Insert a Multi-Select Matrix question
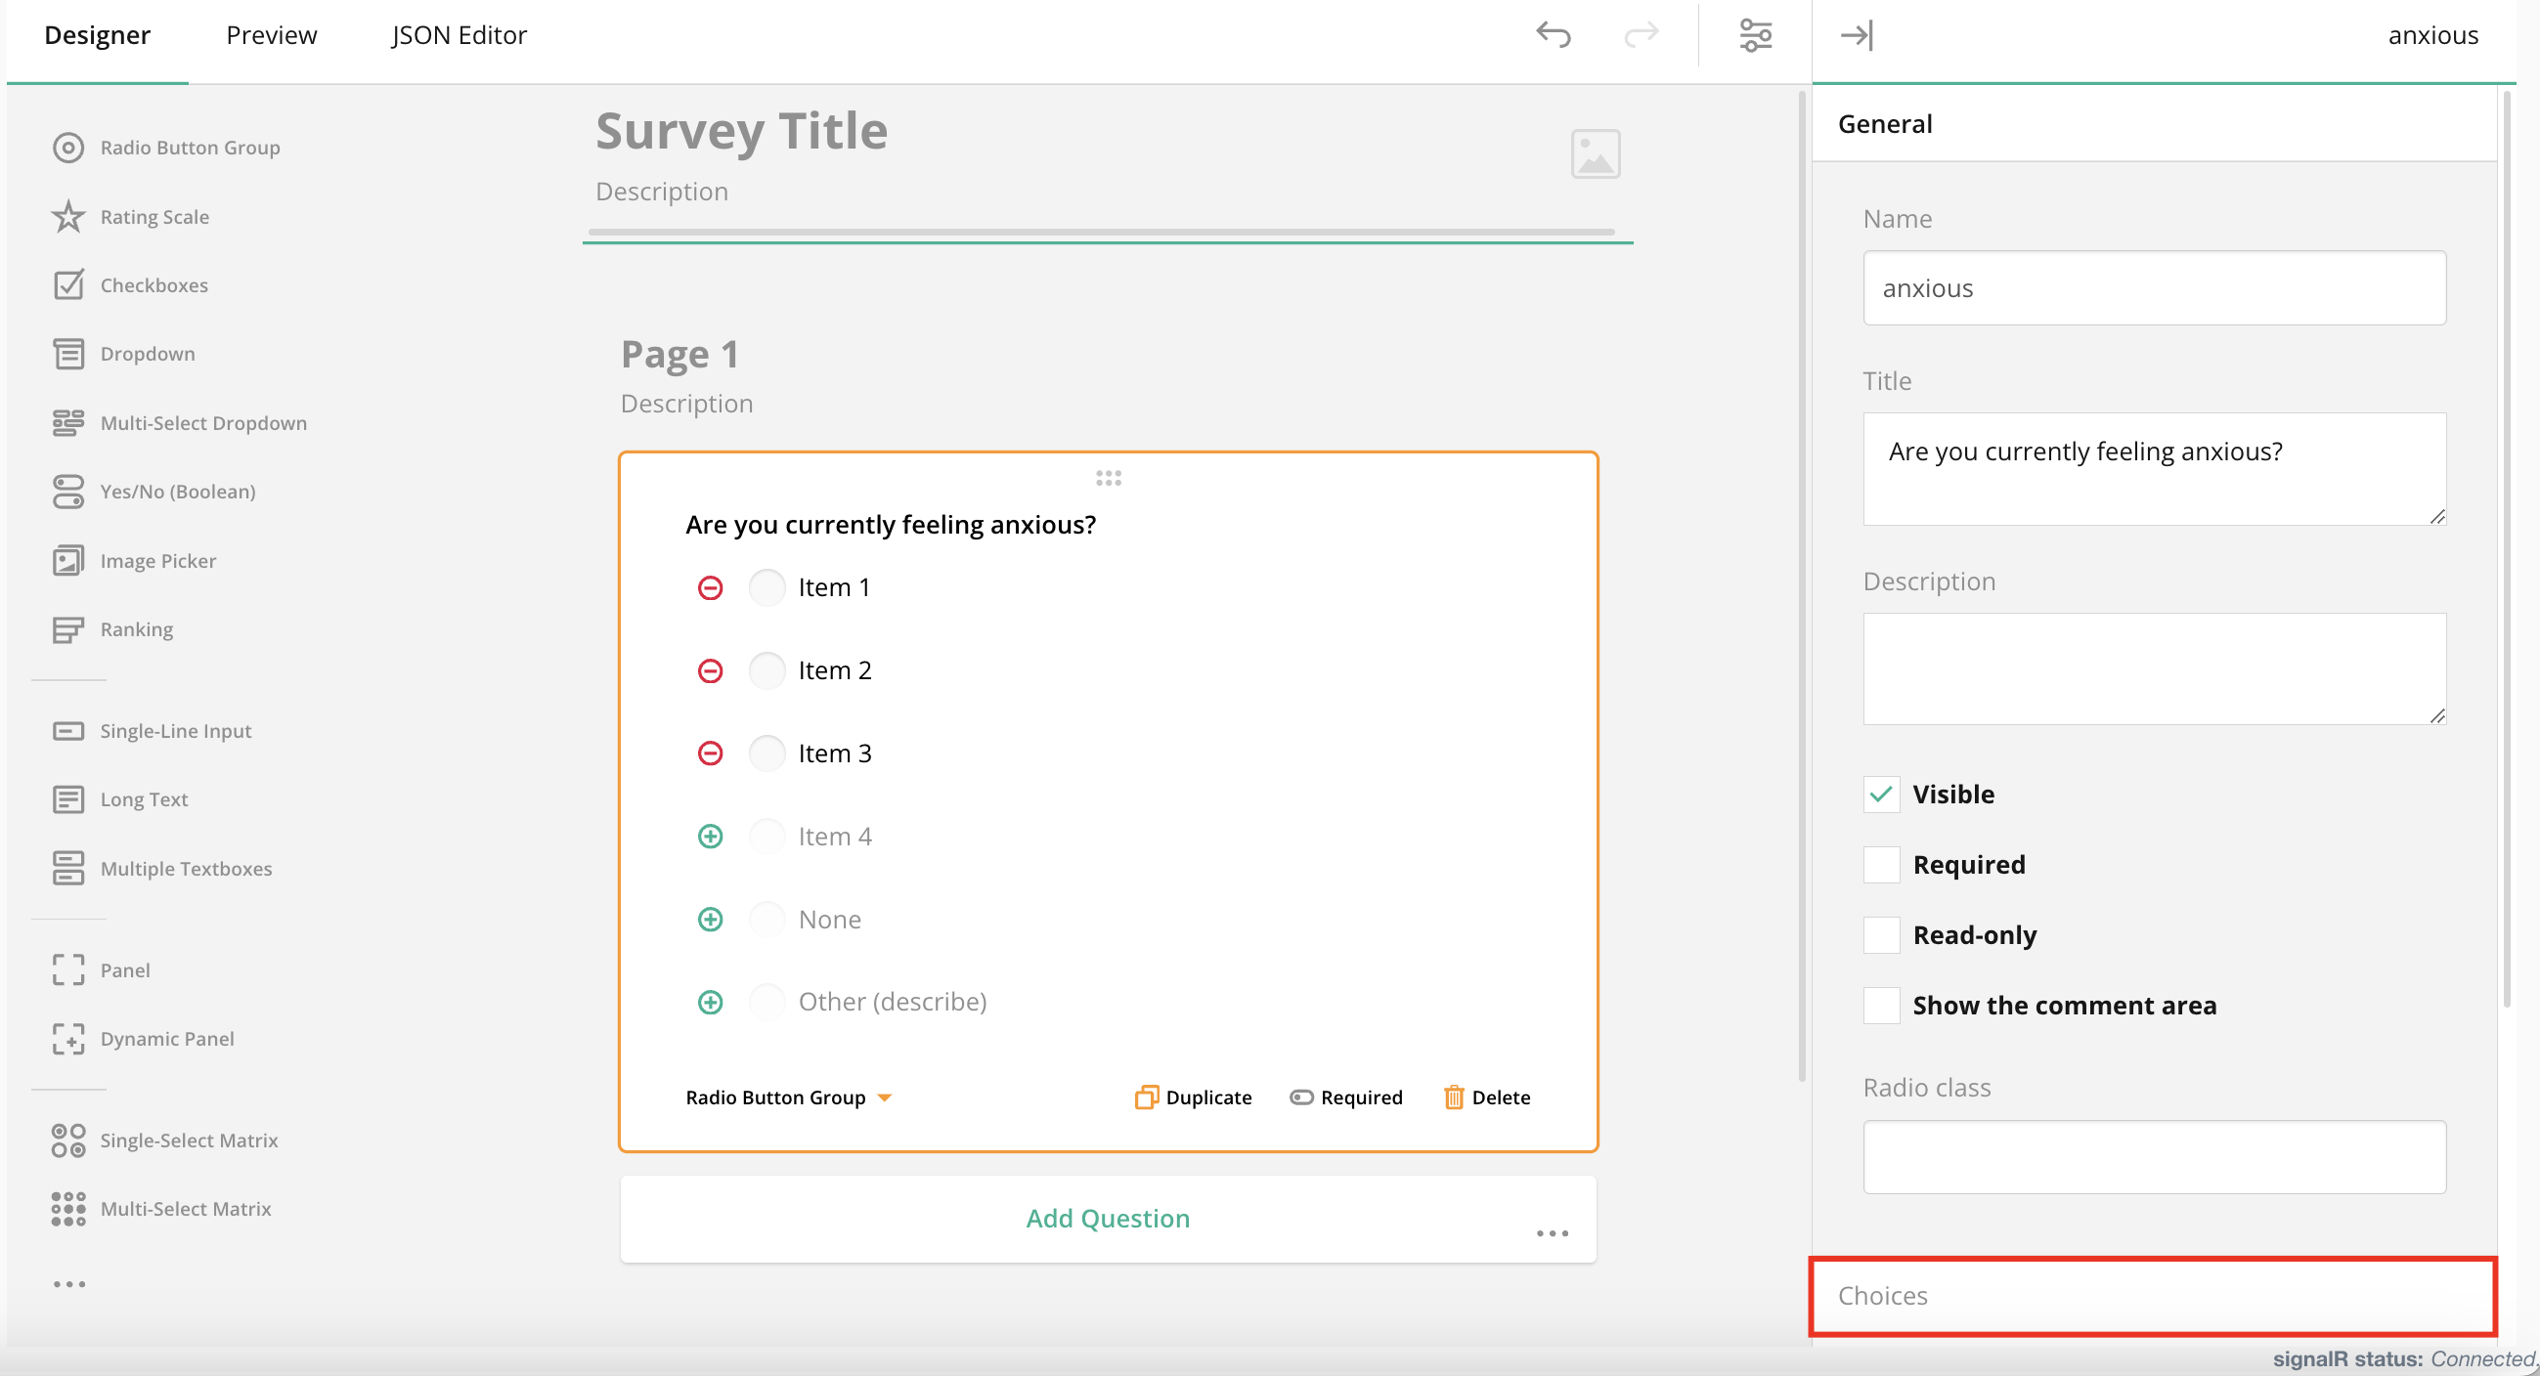The height and width of the screenshot is (1376, 2540). pyautogui.click(x=187, y=1208)
